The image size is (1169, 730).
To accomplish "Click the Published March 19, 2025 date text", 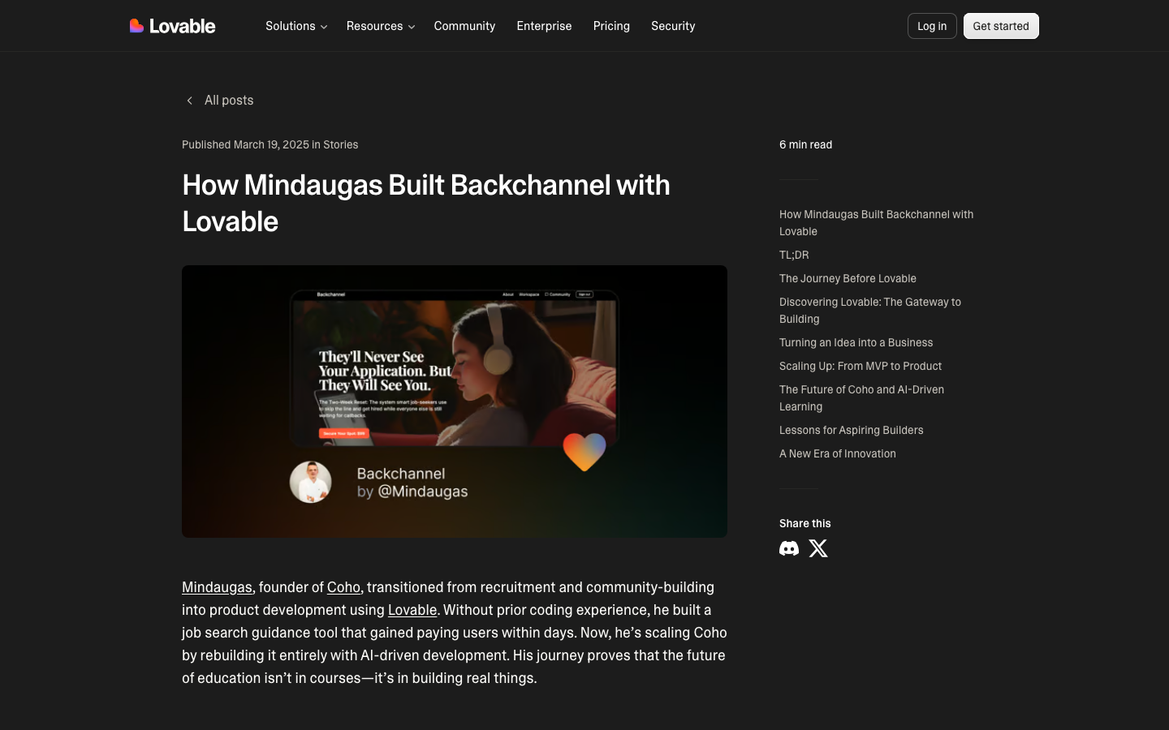I will point(245,144).
